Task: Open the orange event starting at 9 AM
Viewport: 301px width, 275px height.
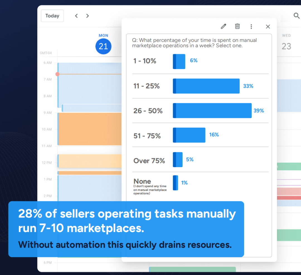Action: pos(90,129)
